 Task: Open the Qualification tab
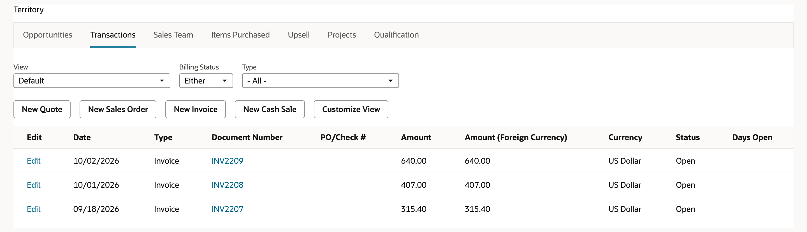(396, 35)
